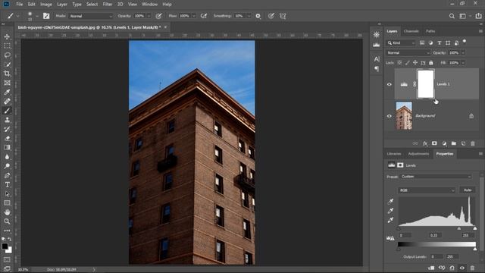This screenshot has height=273, width=485.
Task: Open the RGB channel dropdown
Action: [427, 190]
